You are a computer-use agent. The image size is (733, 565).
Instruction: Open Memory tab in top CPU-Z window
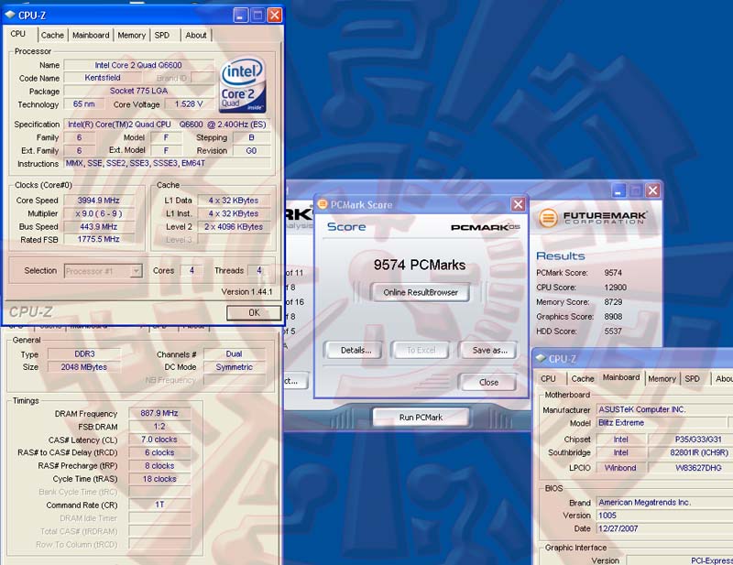point(131,35)
